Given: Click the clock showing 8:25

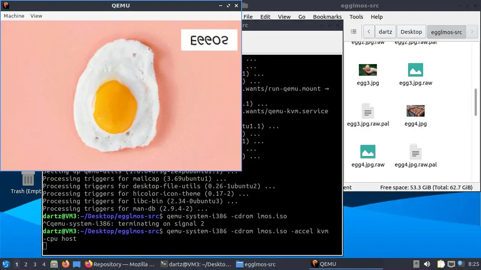Looking at the screenshot, I should (x=473, y=264).
